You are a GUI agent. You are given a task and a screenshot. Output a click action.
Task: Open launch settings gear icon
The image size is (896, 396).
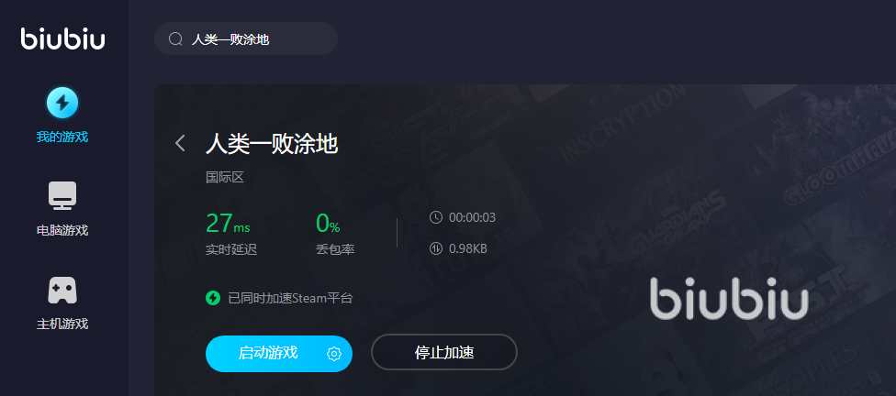pyautogui.click(x=334, y=354)
